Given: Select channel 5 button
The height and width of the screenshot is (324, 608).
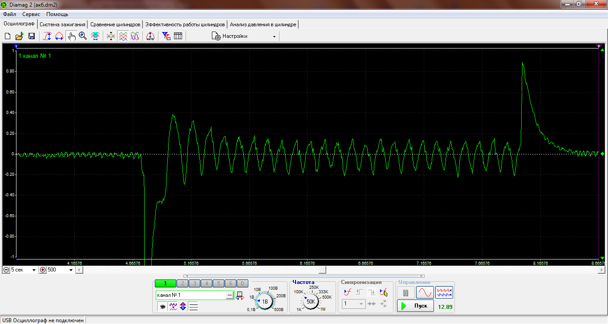Looking at the screenshot, I should point(219,283).
